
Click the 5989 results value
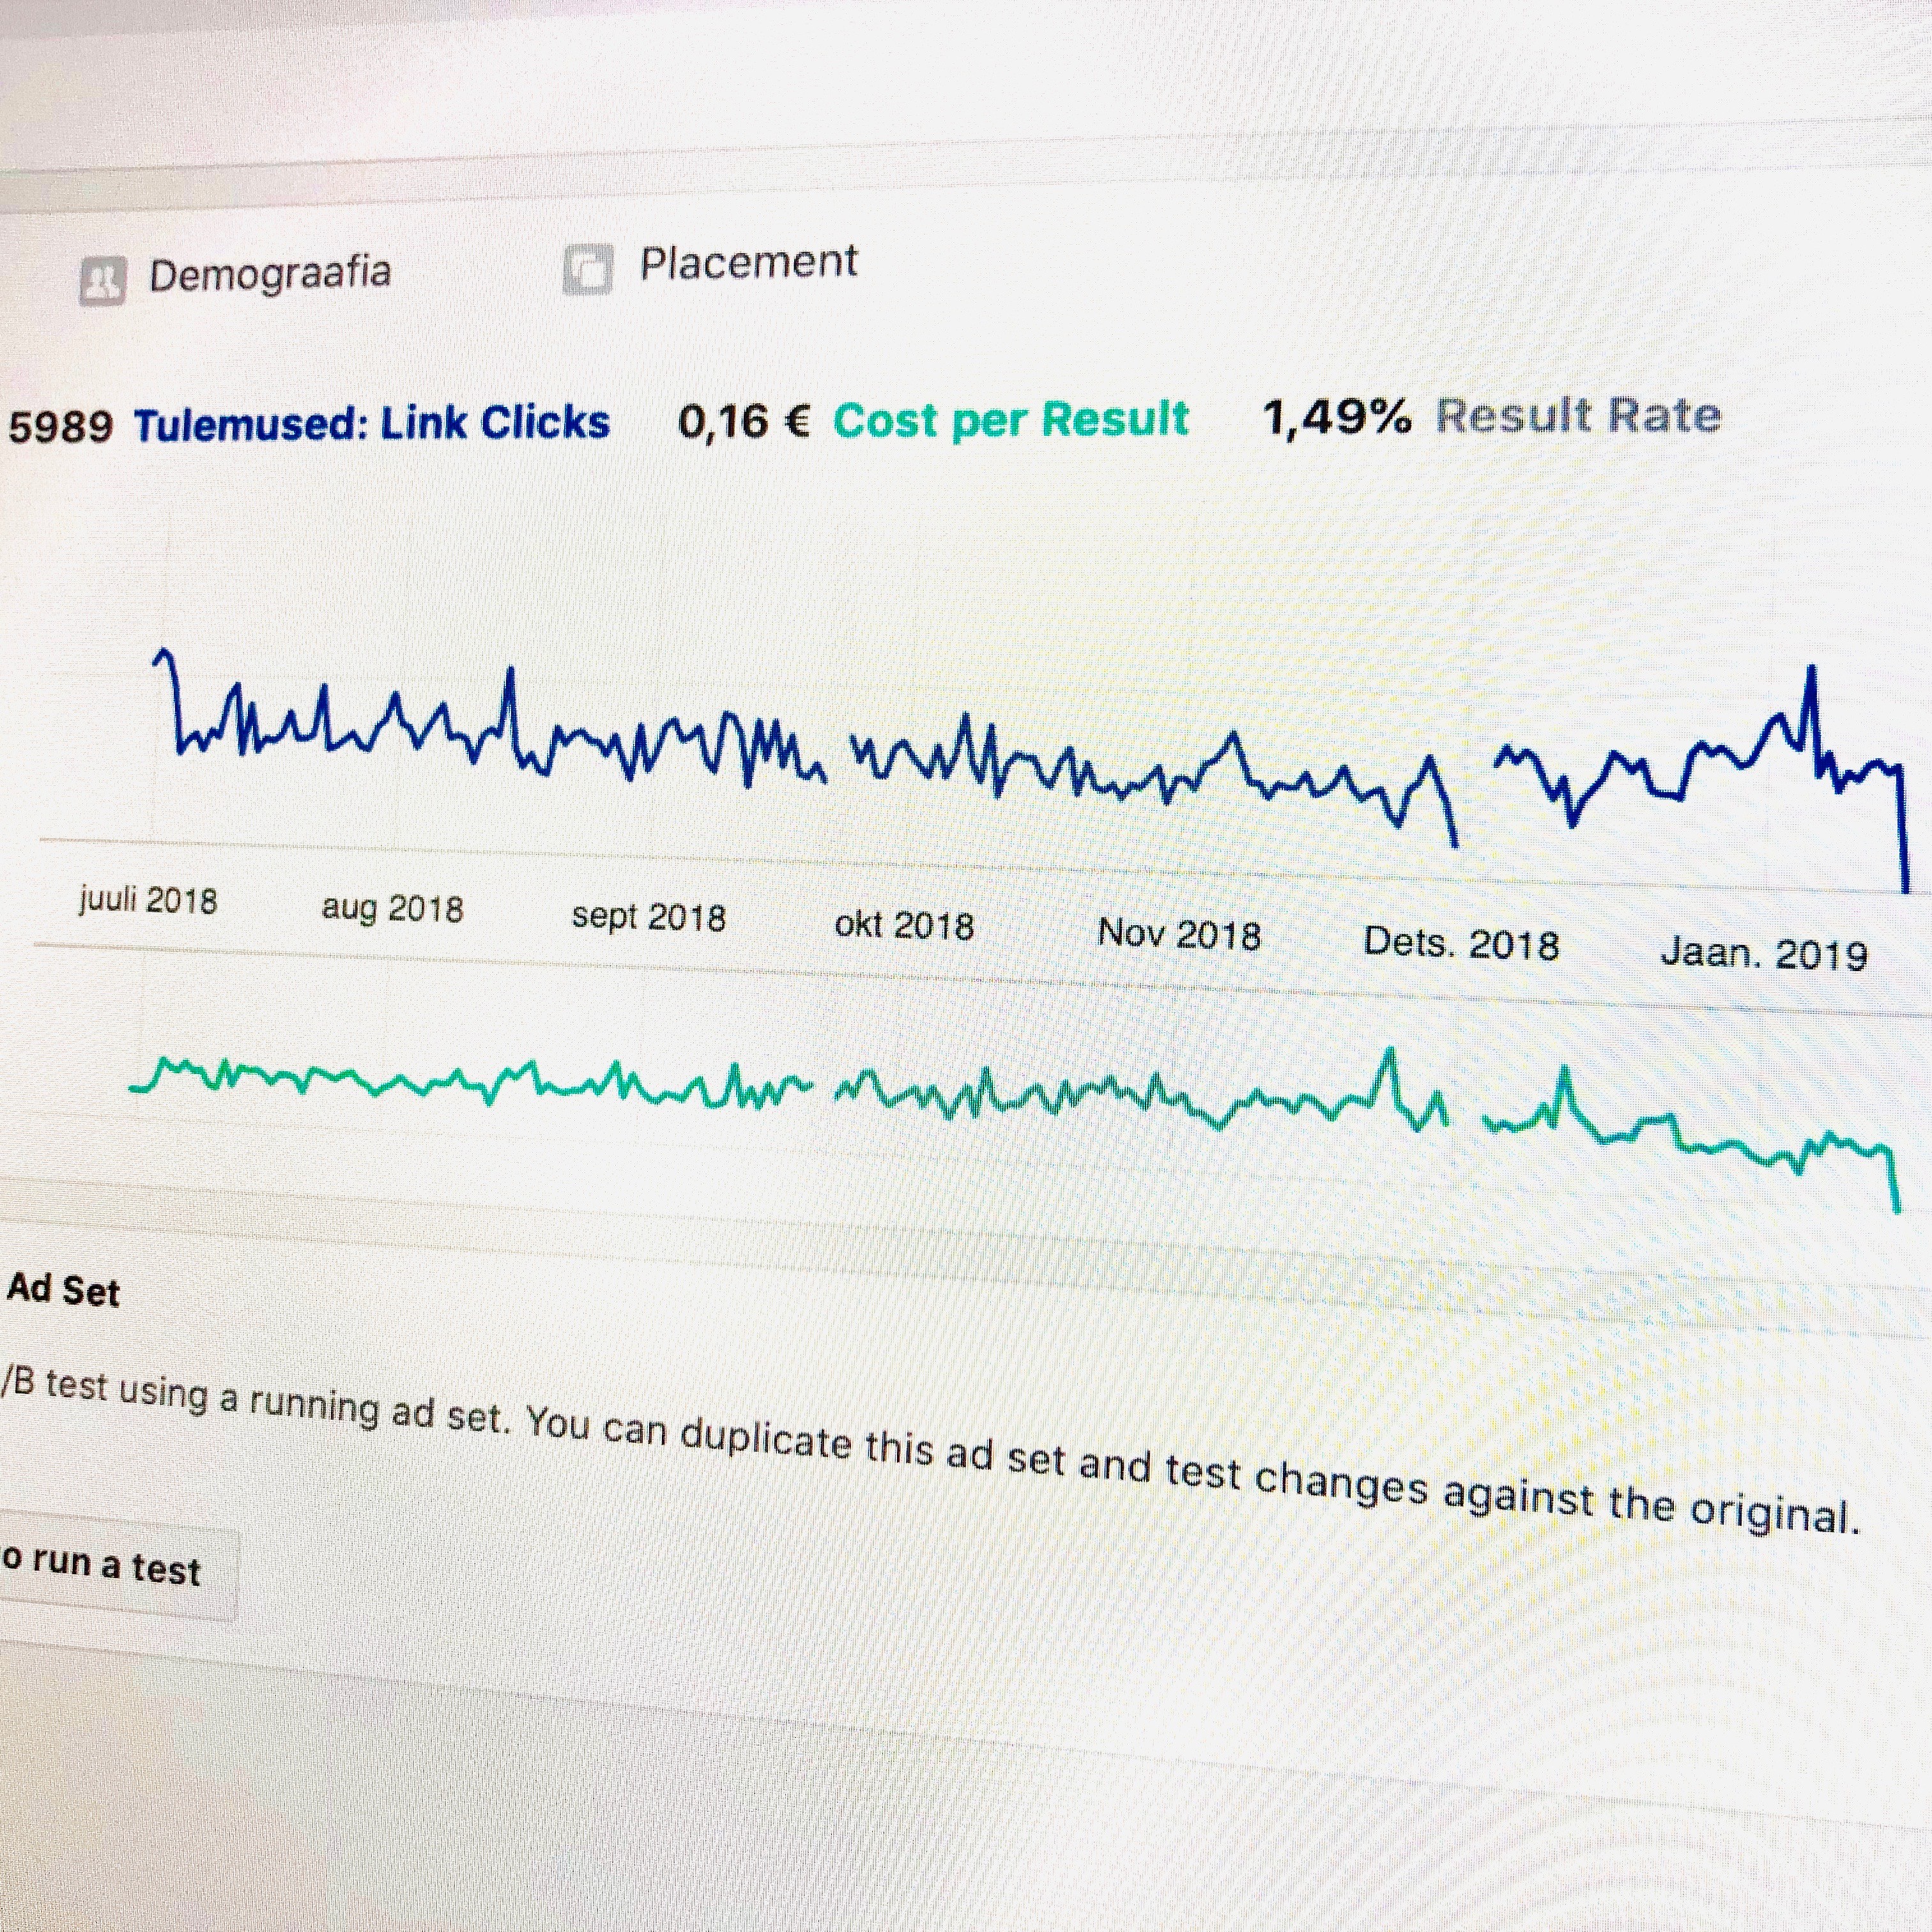[60, 427]
